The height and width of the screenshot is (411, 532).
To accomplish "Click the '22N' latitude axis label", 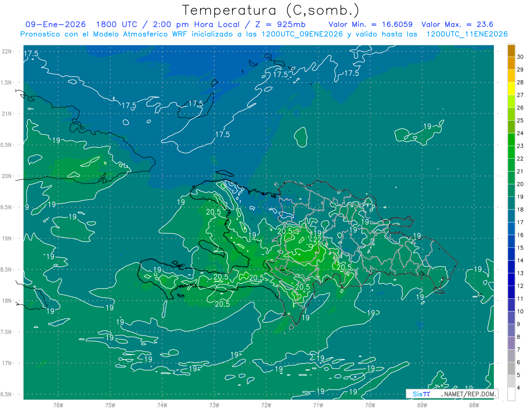I will click(x=7, y=51).
